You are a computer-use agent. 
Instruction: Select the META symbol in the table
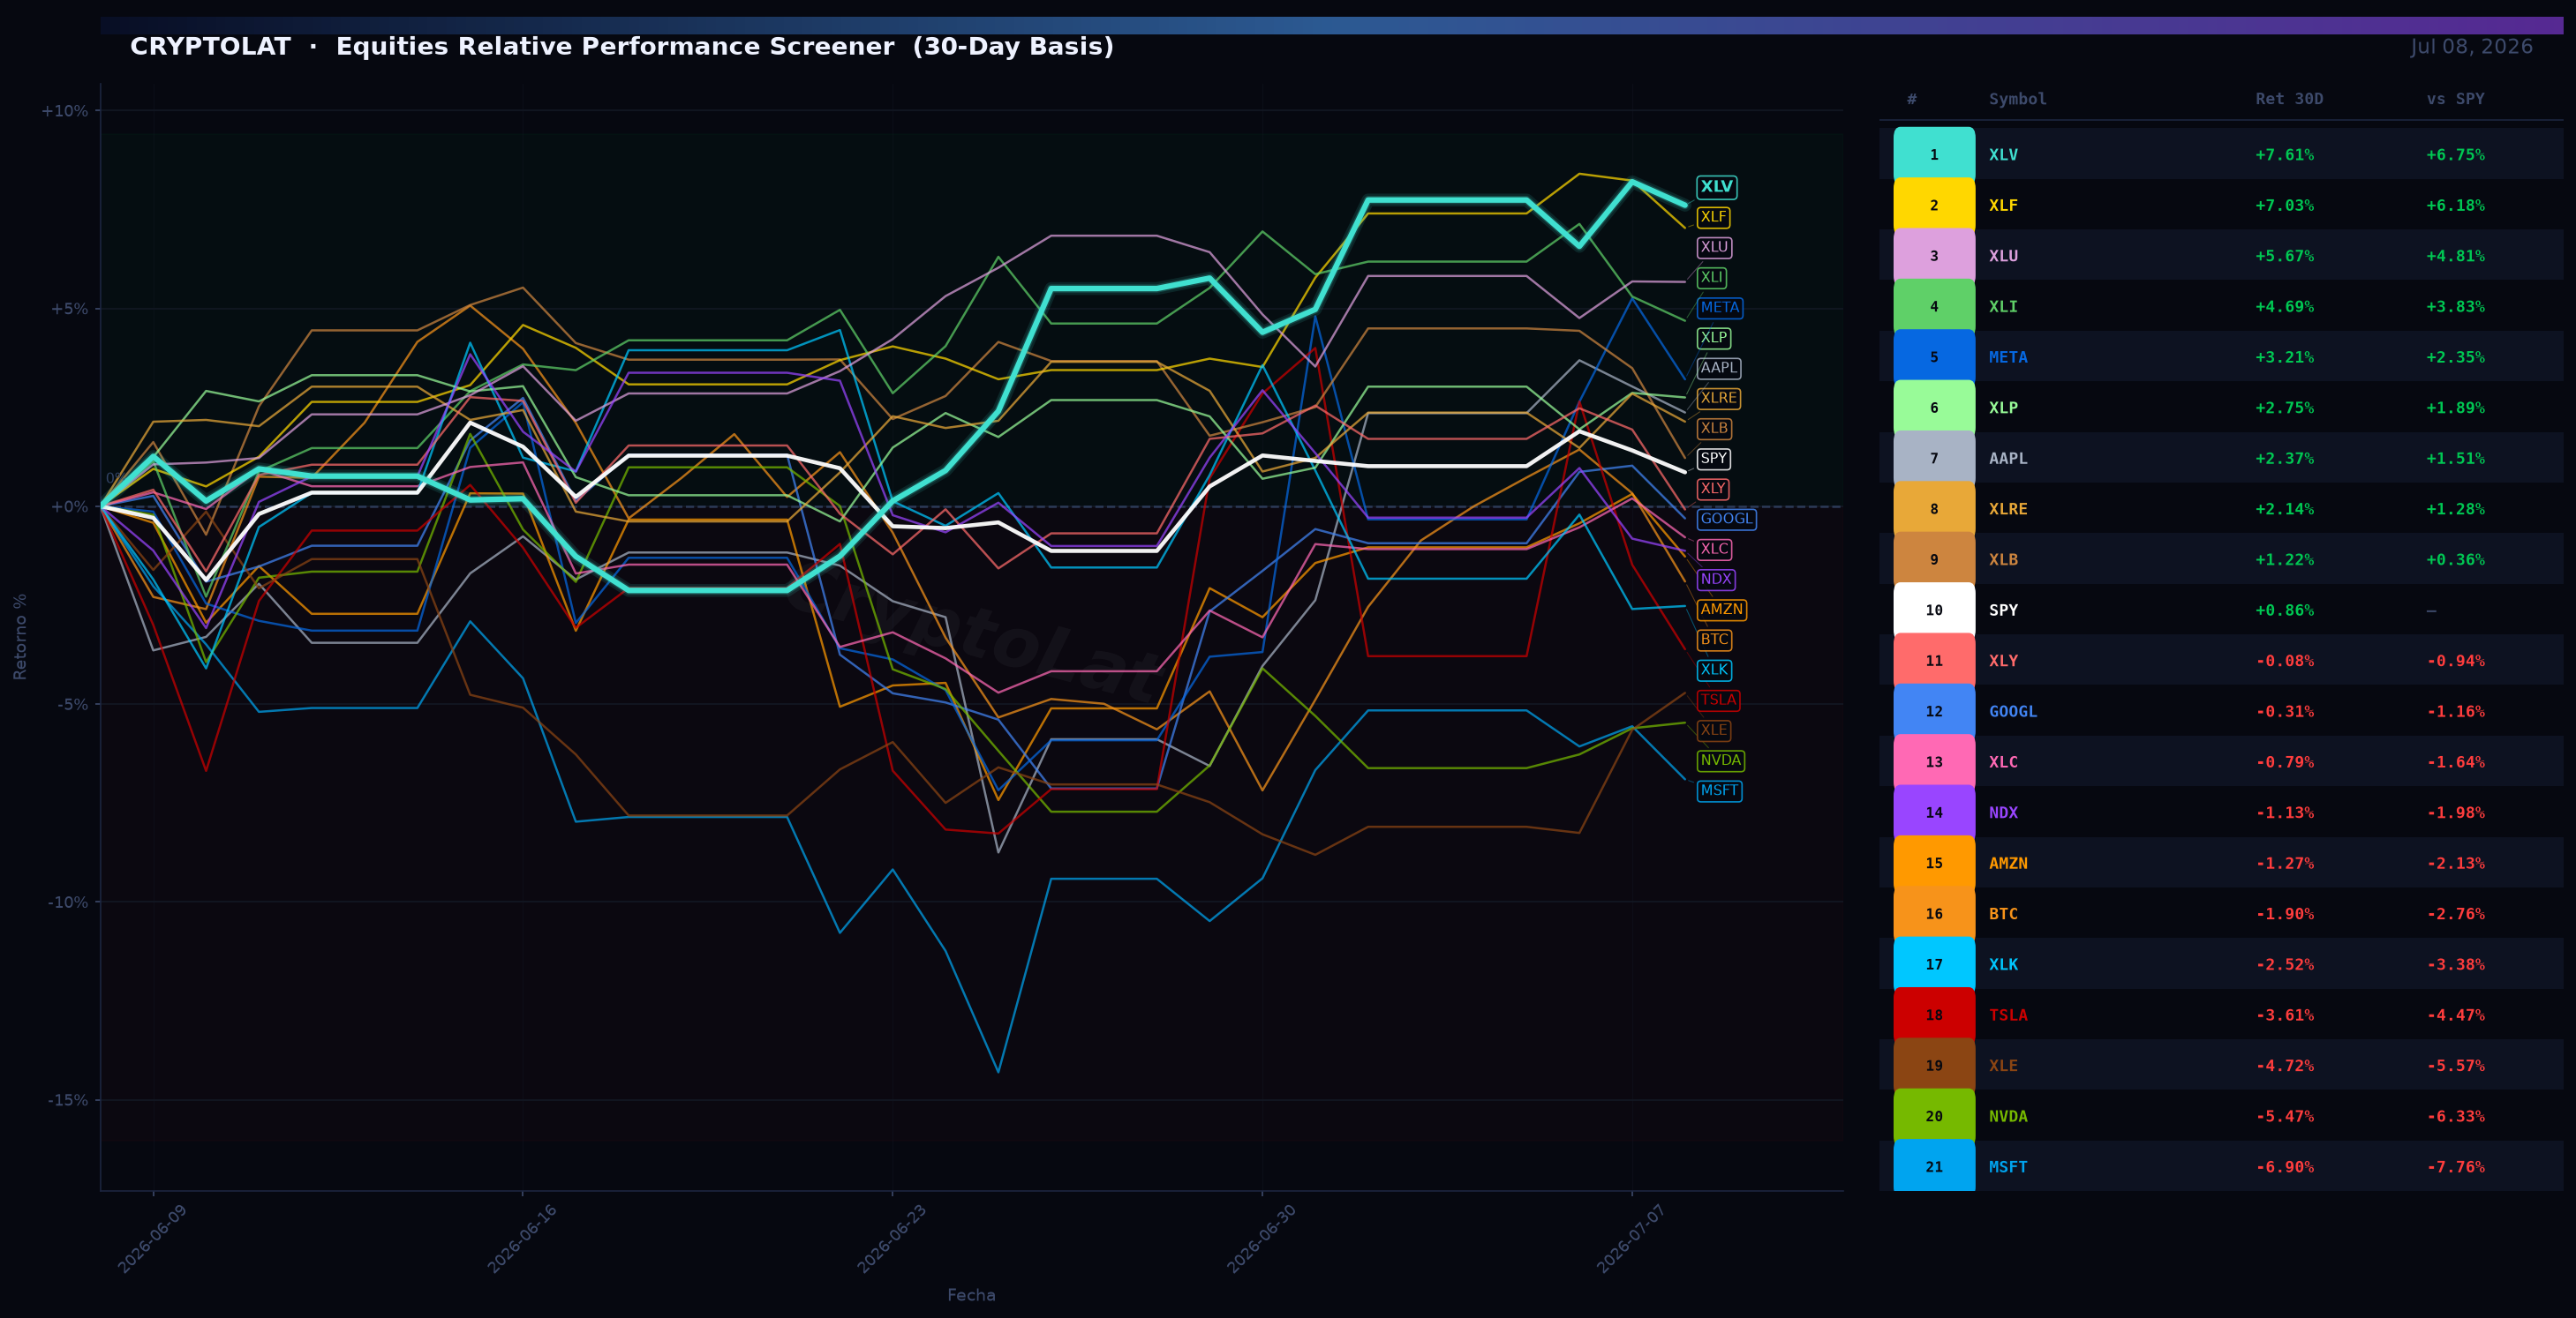point(2008,357)
